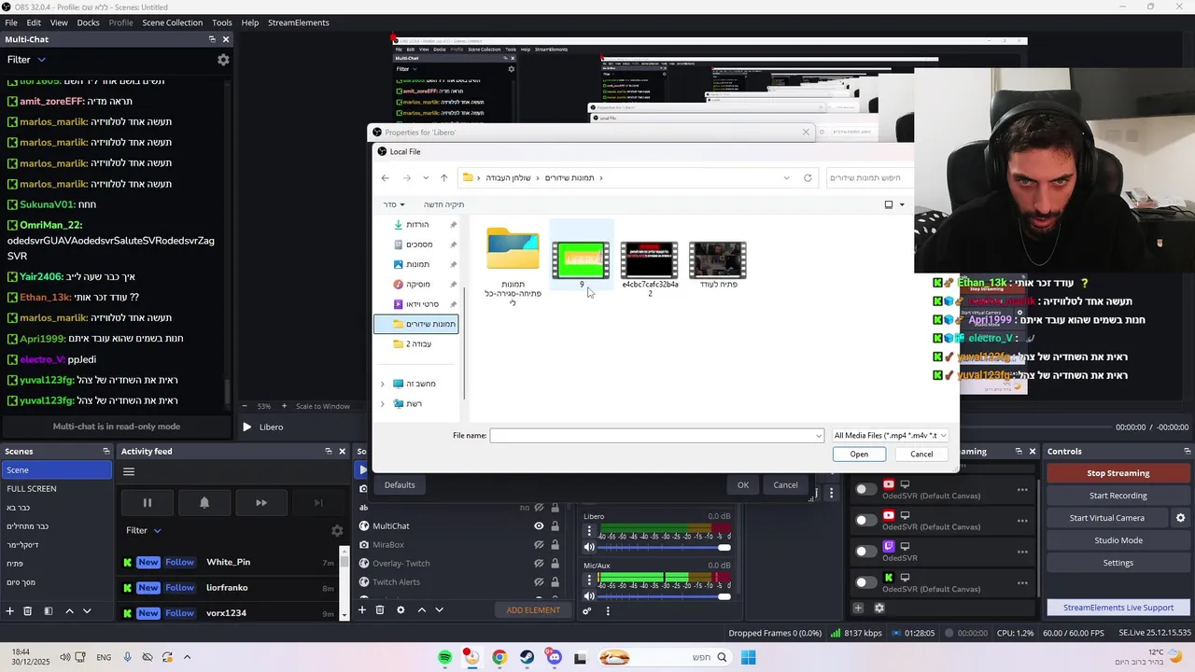Pause the Activity feed alerts
Viewport: 1195px width, 672px height.
tap(147, 503)
